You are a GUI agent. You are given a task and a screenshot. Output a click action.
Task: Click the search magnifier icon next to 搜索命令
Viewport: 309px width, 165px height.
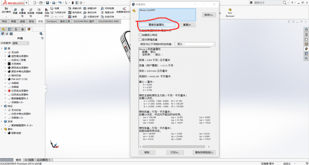285,3
